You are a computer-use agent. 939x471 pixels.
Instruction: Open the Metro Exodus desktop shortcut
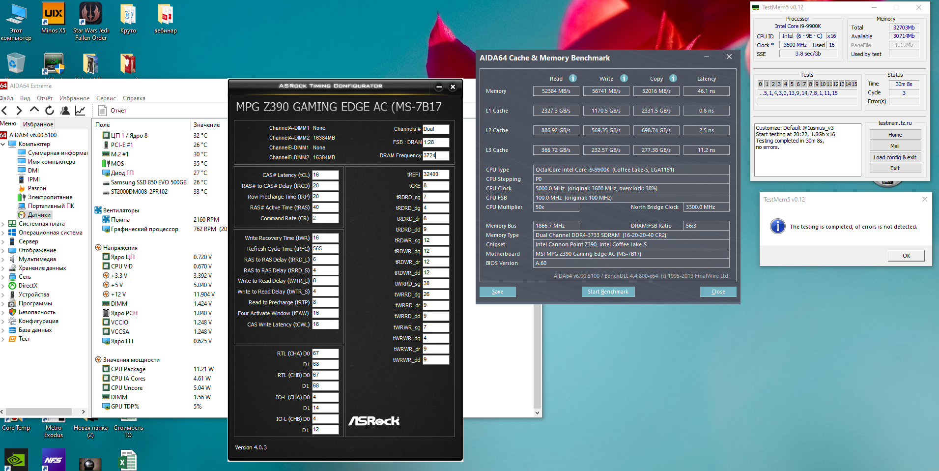coord(54,428)
